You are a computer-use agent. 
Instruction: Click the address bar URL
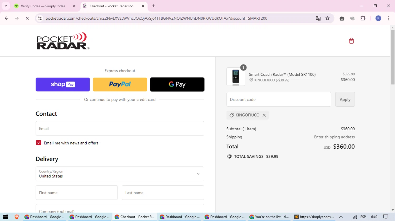coord(156,18)
